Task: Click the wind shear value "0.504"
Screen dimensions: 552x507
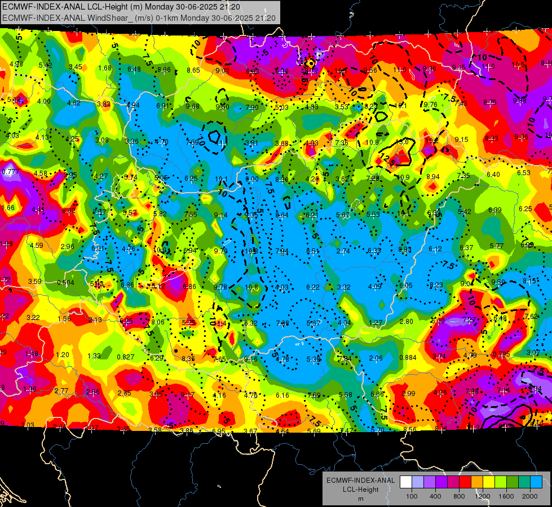Action: click(x=66, y=283)
